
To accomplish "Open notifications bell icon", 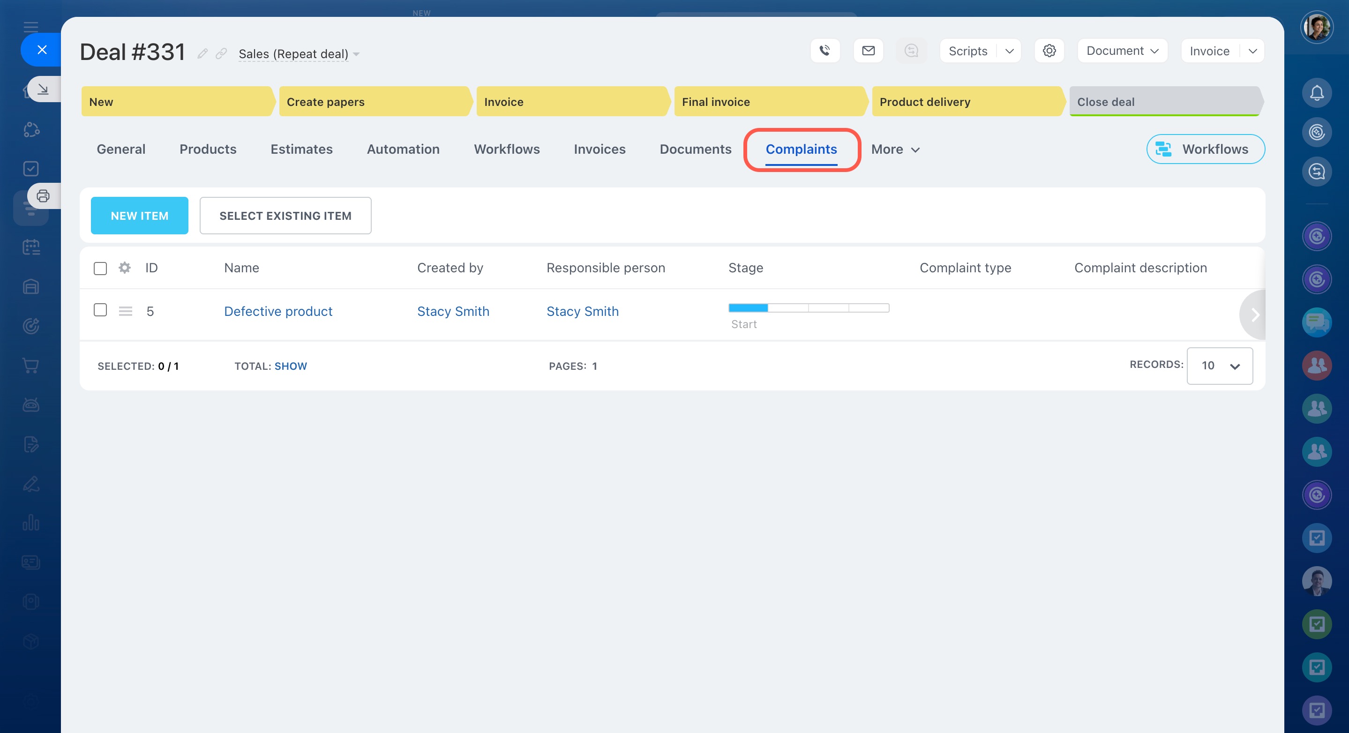I will (1317, 93).
